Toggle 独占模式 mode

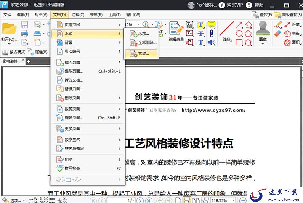13,52
